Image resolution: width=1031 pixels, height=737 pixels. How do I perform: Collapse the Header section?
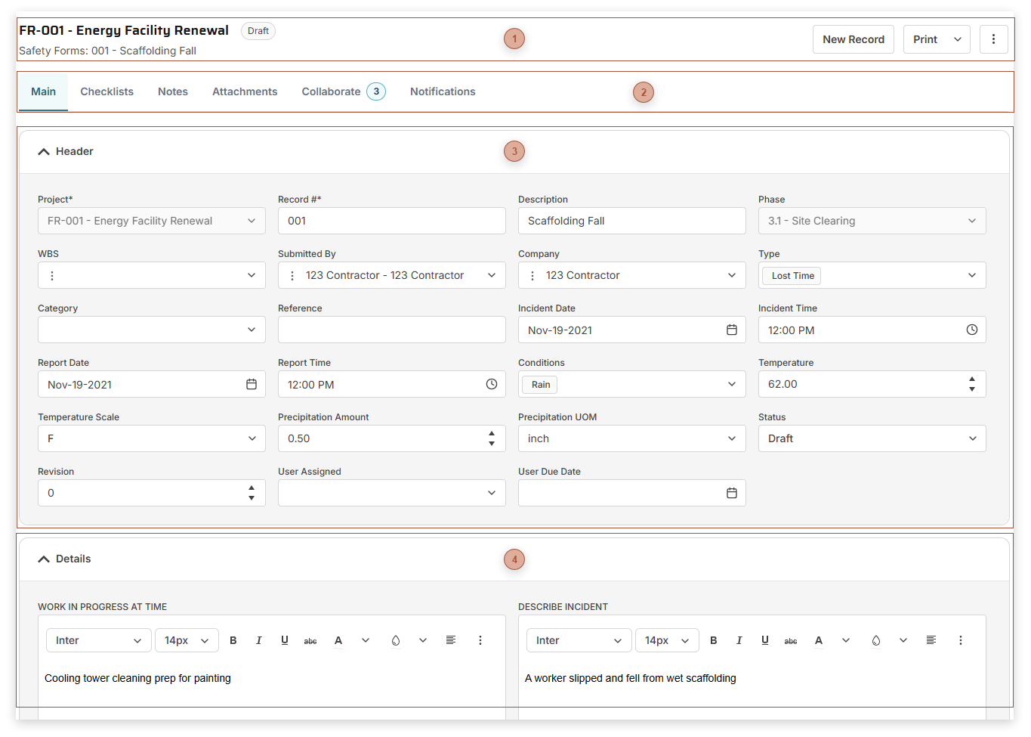click(43, 151)
